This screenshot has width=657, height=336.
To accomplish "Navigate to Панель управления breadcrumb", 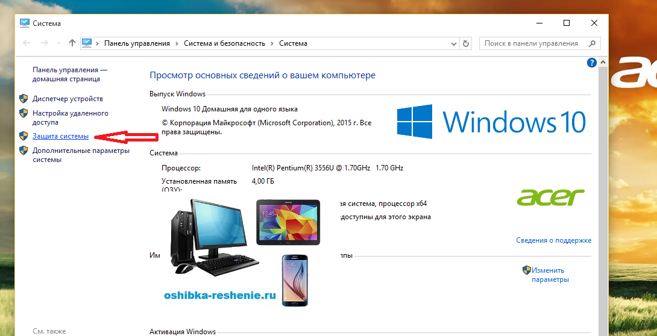I will (137, 43).
